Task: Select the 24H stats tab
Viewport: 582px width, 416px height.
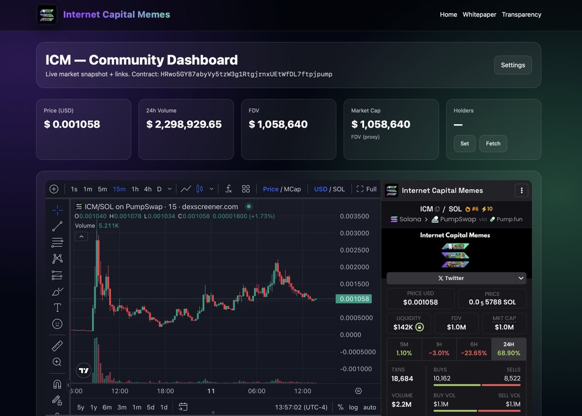Action: pos(509,349)
